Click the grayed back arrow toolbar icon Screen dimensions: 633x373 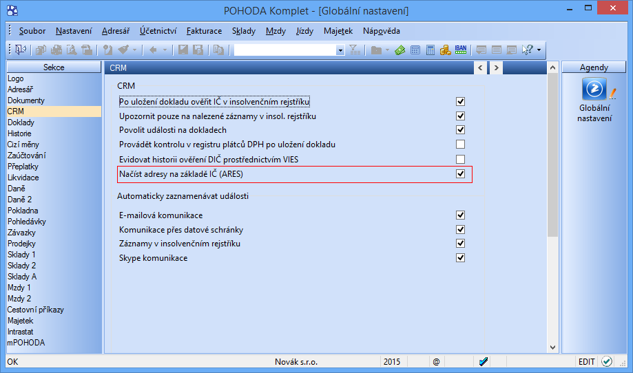pyautogui.click(x=153, y=50)
